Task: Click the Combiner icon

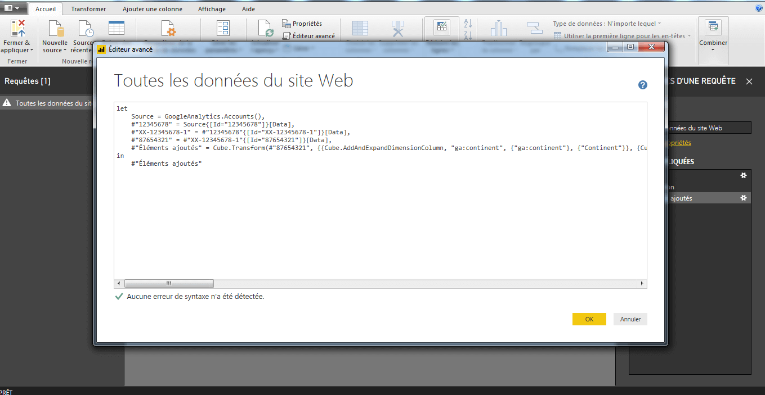Action: [713, 27]
